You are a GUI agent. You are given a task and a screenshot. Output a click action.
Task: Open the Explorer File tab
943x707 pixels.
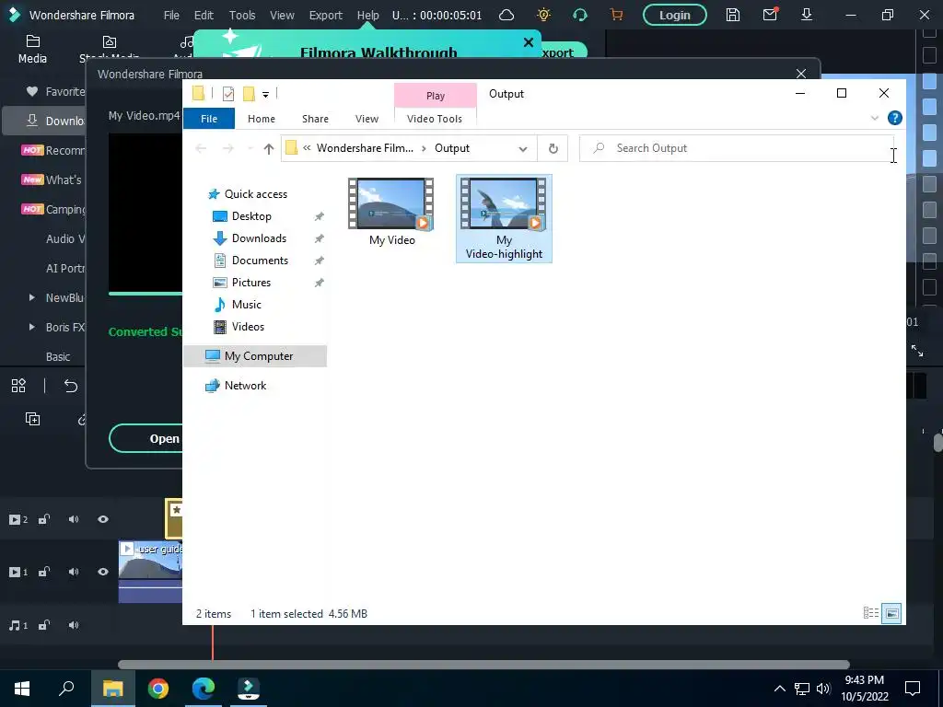pyautogui.click(x=209, y=119)
